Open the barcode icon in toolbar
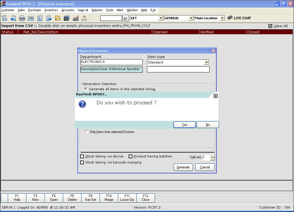The width and height of the screenshot is (294, 212). coord(31,18)
